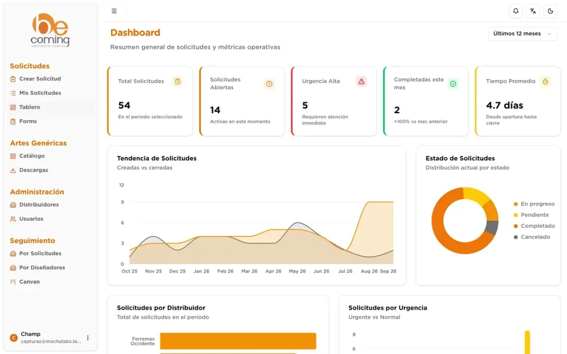Click the Dashboard page title
The width and height of the screenshot is (567, 354).
[135, 32]
